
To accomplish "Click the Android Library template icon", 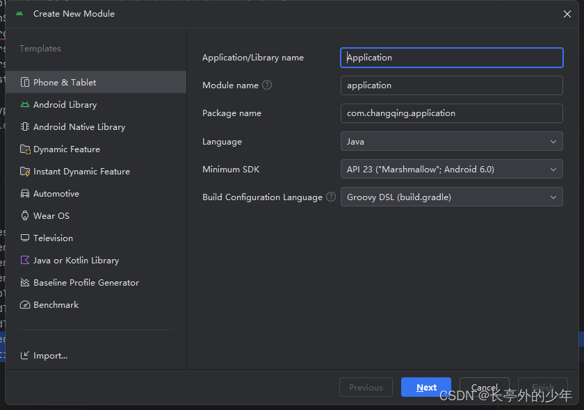I will pyautogui.click(x=25, y=105).
